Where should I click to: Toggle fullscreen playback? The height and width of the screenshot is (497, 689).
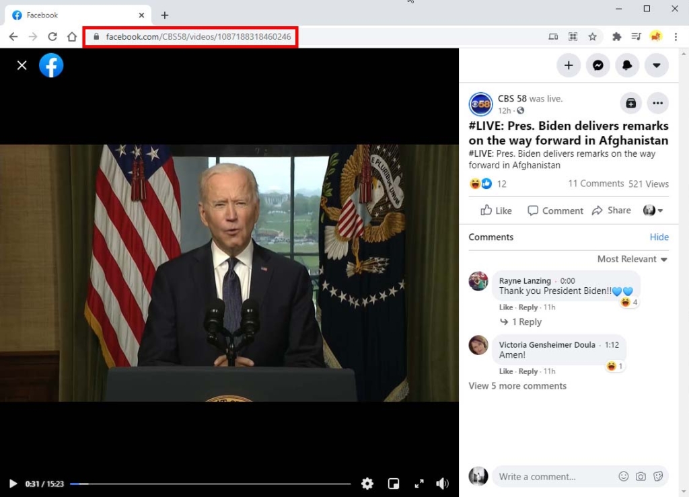coord(419,483)
